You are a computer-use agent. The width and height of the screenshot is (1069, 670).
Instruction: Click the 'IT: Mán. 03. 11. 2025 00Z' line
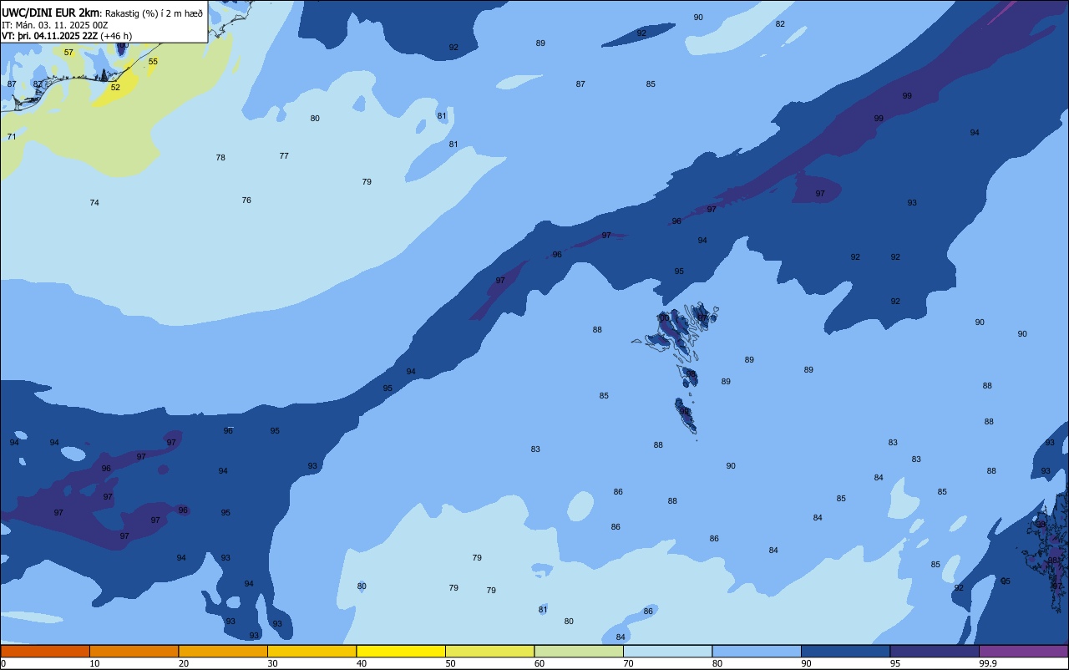pos(55,24)
